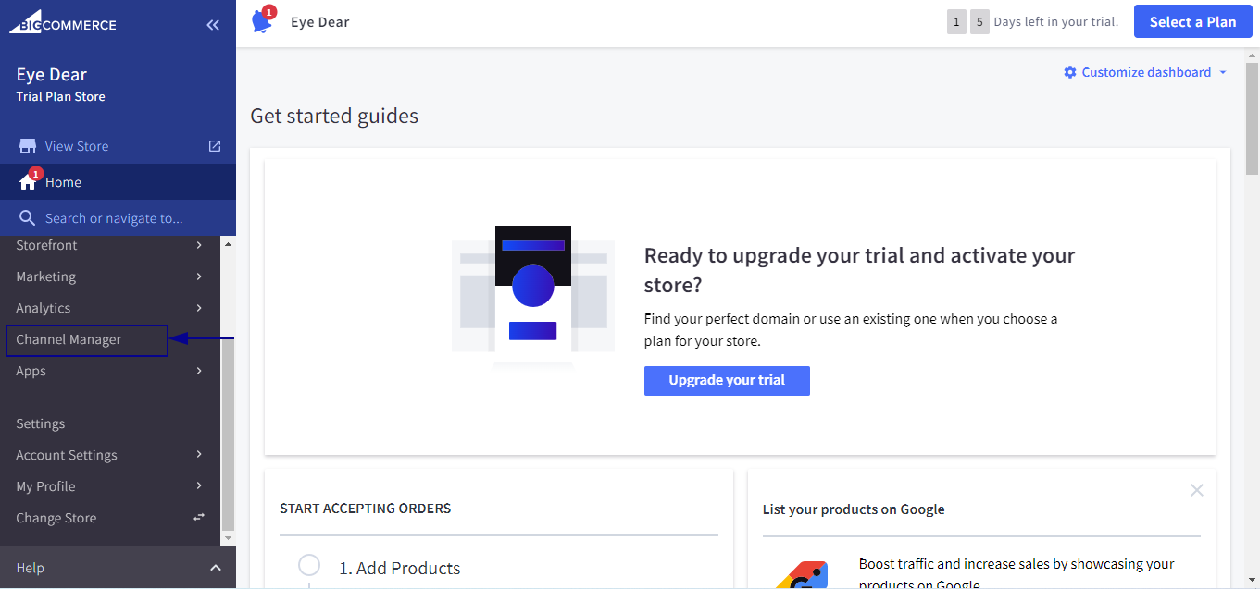This screenshot has height=589, width=1260.
Task: Expand the Marketing menu chevron
Action: coord(199,276)
